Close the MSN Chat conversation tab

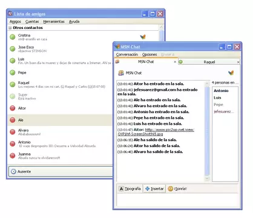(x=175, y=62)
